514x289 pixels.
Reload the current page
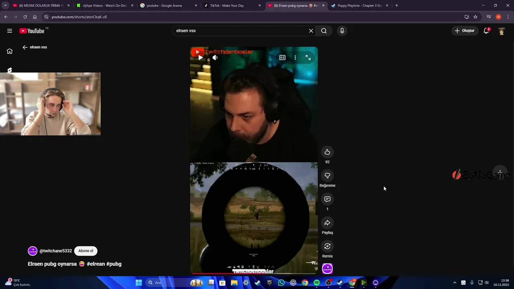point(25,17)
